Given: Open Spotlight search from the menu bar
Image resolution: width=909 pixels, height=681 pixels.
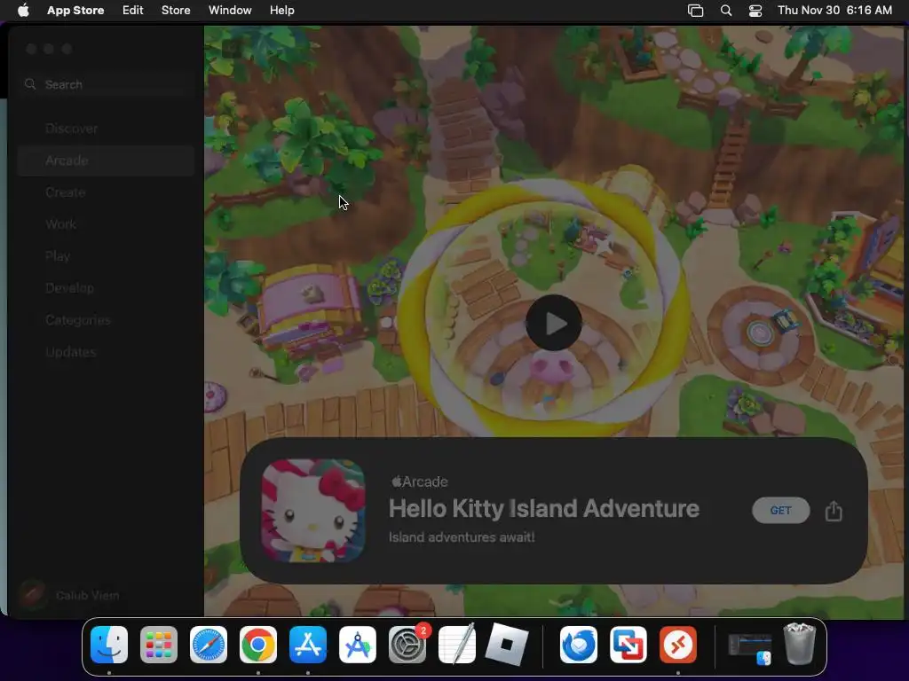Looking at the screenshot, I should pyautogui.click(x=726, y=11).
